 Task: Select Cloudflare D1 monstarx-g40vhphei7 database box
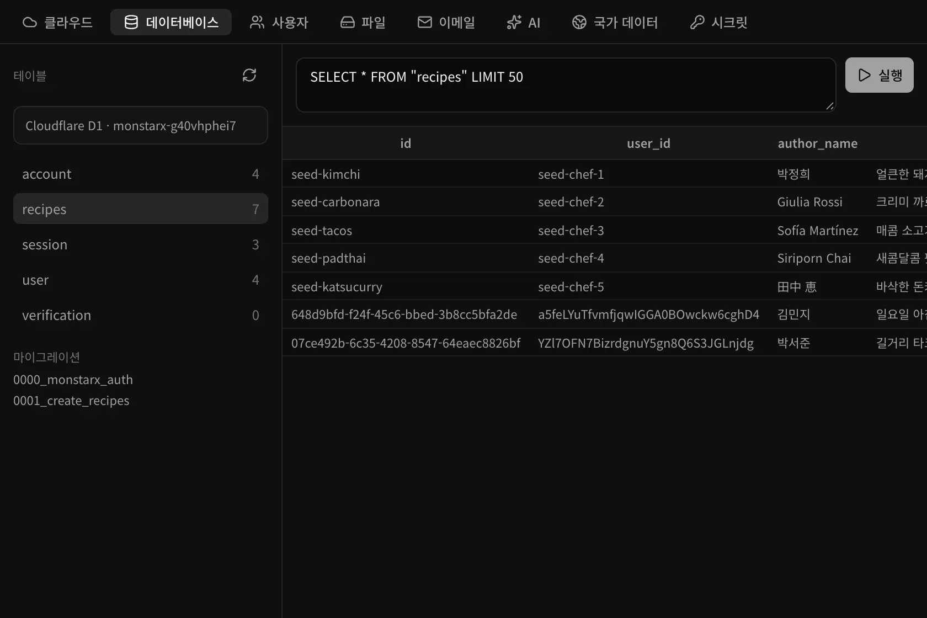point(141,125)
